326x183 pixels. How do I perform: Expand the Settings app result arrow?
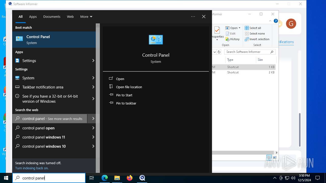[93, 60]
